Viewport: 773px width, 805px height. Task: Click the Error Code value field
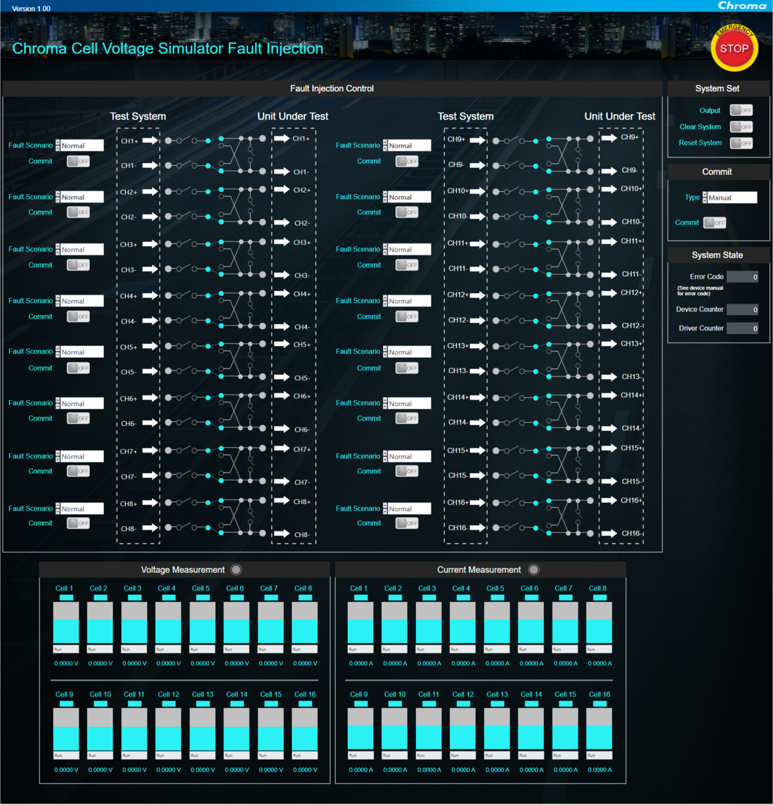point(743,277)
